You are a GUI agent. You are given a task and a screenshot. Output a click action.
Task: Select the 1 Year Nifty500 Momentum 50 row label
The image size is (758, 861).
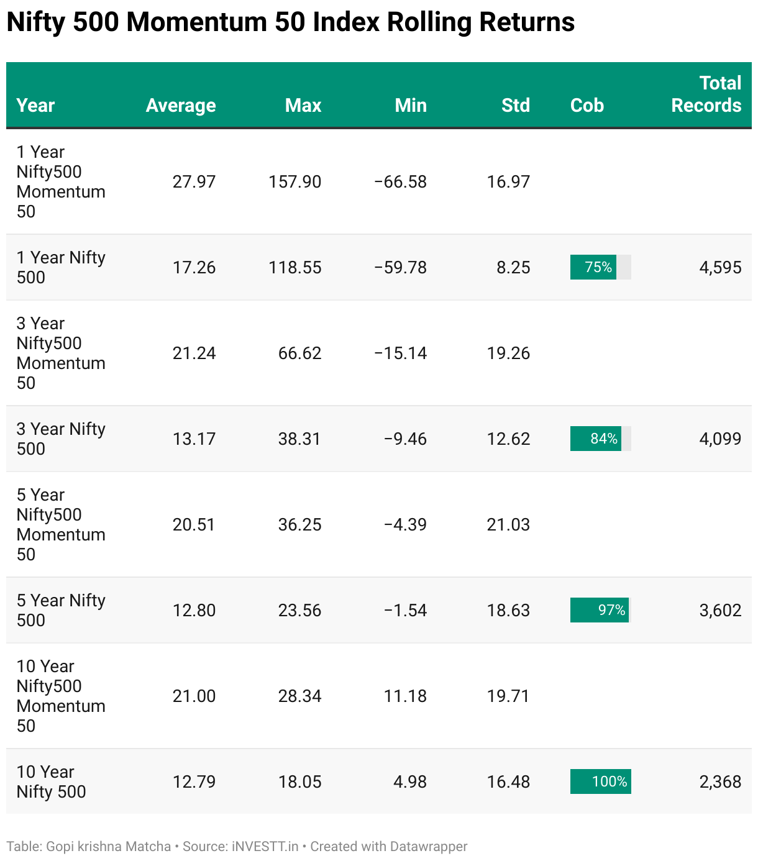coord(60,181)
